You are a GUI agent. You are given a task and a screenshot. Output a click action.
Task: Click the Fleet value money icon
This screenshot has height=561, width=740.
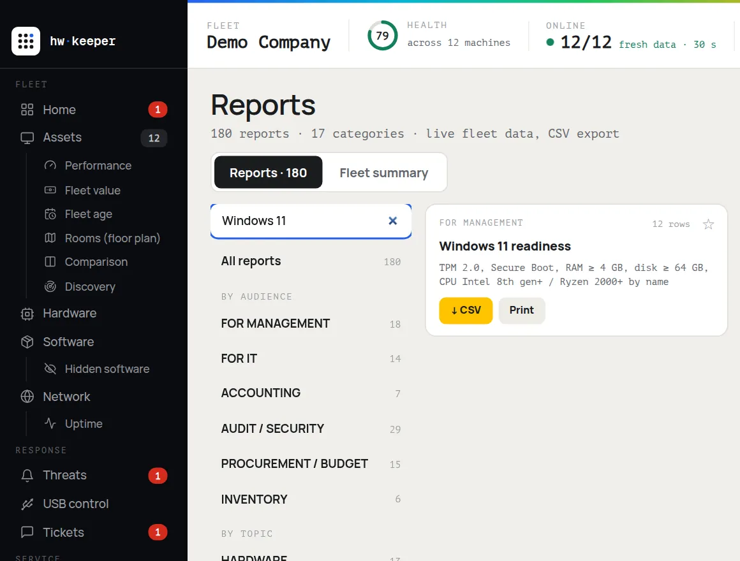pyautogui.click(x=50, y=190)
